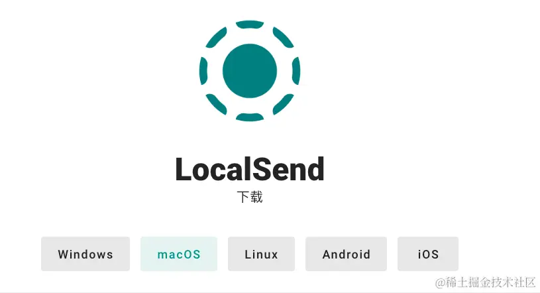Show iOS downloads via the iOS button
The image size is (540, 293).
[x=428, y=254]
